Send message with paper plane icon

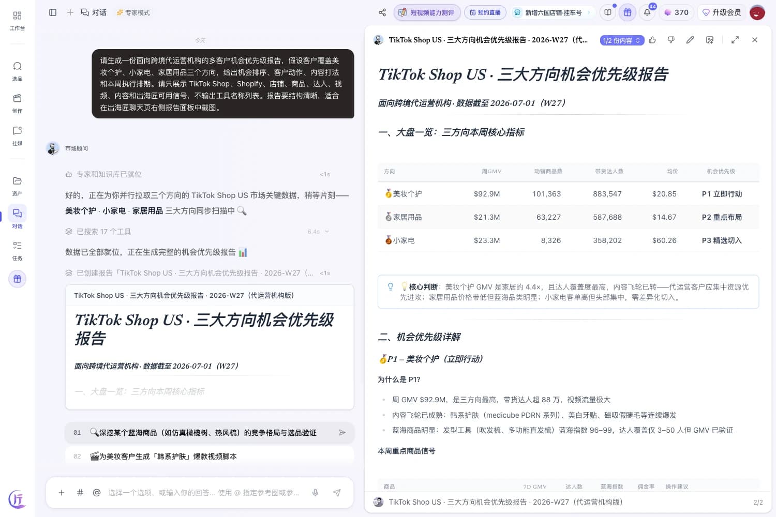(337, 493)
